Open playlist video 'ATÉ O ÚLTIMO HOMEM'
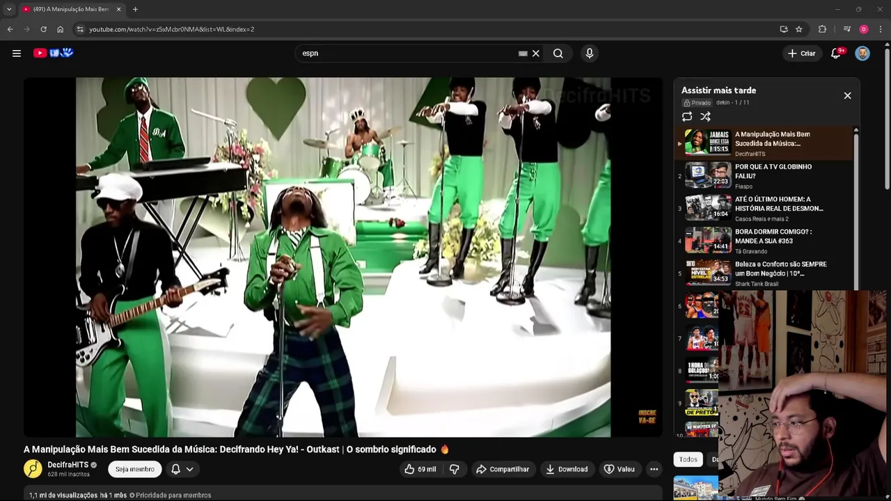The width and height of the screenshot is (891, 501). tap(764, 209)
